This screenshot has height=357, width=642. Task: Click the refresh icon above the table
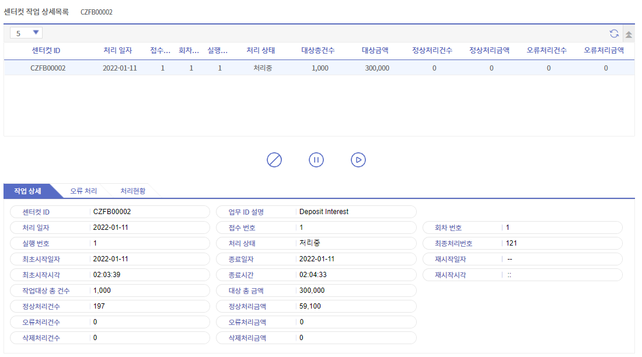614,34
